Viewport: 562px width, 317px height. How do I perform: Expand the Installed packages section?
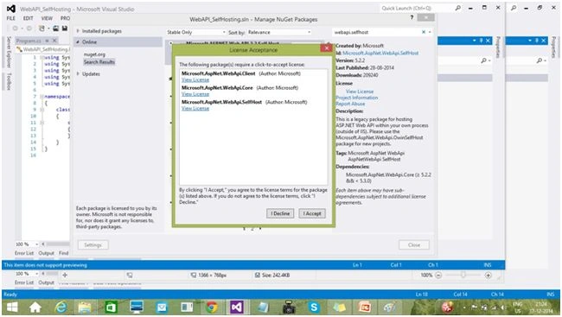(78, 31)
